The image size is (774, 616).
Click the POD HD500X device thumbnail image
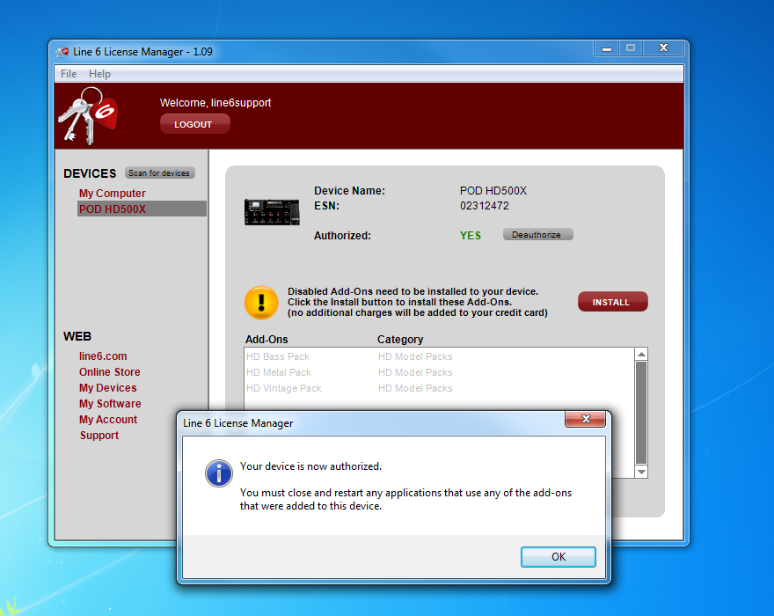[272, 211]
